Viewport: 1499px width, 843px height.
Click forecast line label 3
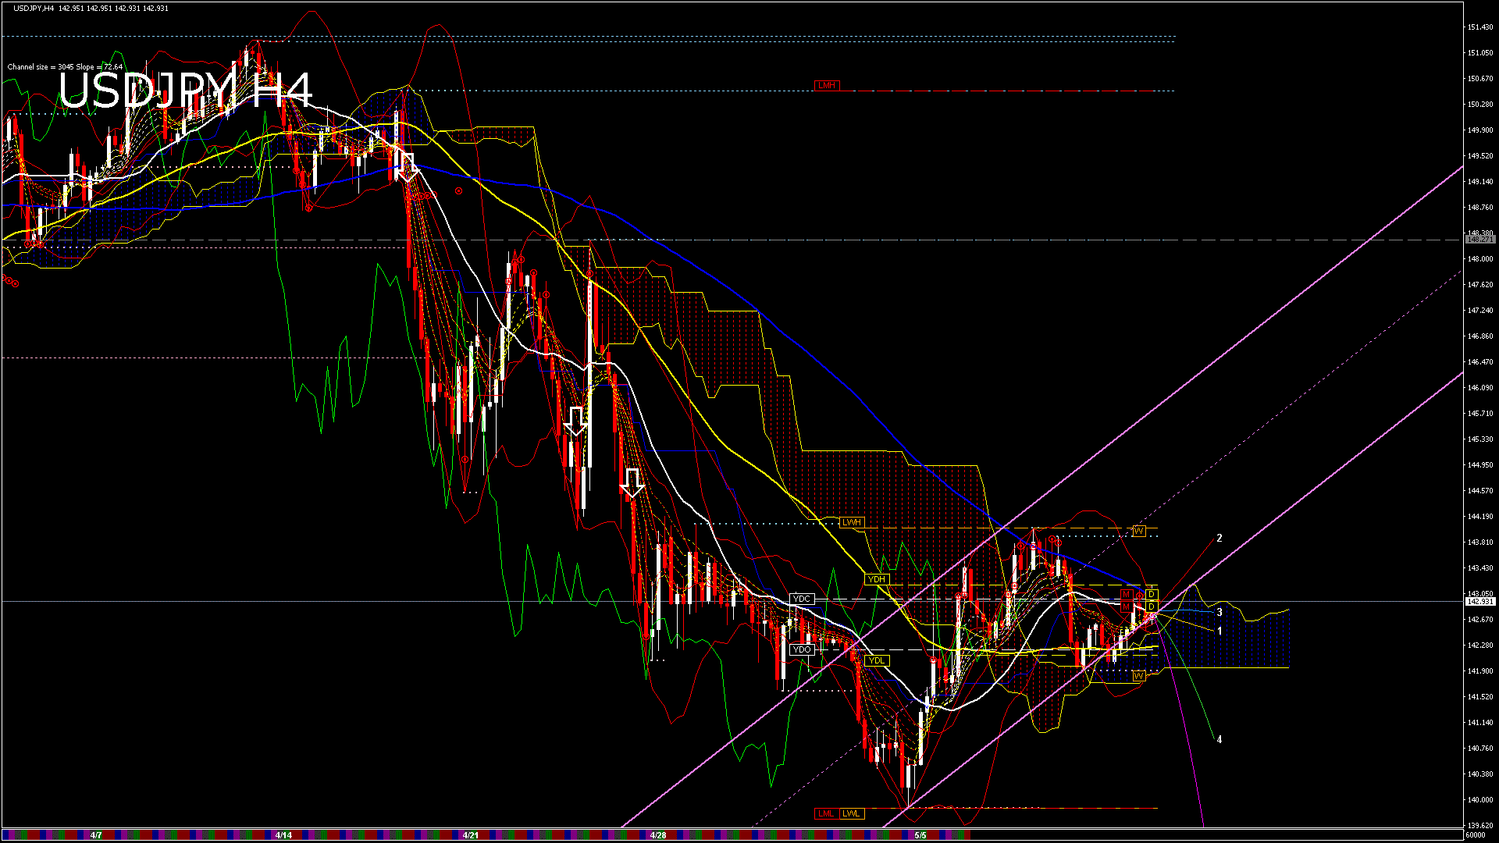1219,613
